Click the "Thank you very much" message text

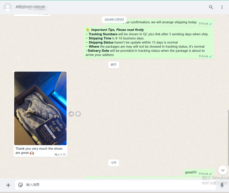click(x=39, y=151)
